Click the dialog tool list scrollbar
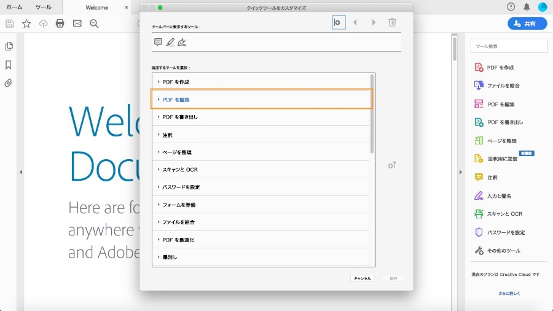The height and width of the screenshot is (311, 553). (x=372, y=114)
